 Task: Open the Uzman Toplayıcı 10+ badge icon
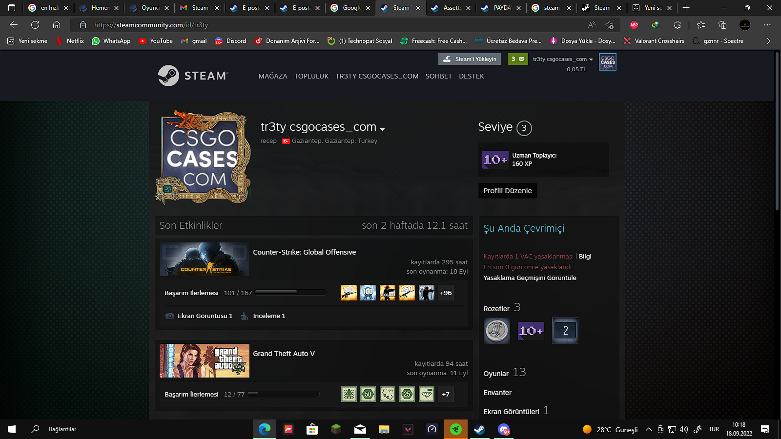click(495, 160)
